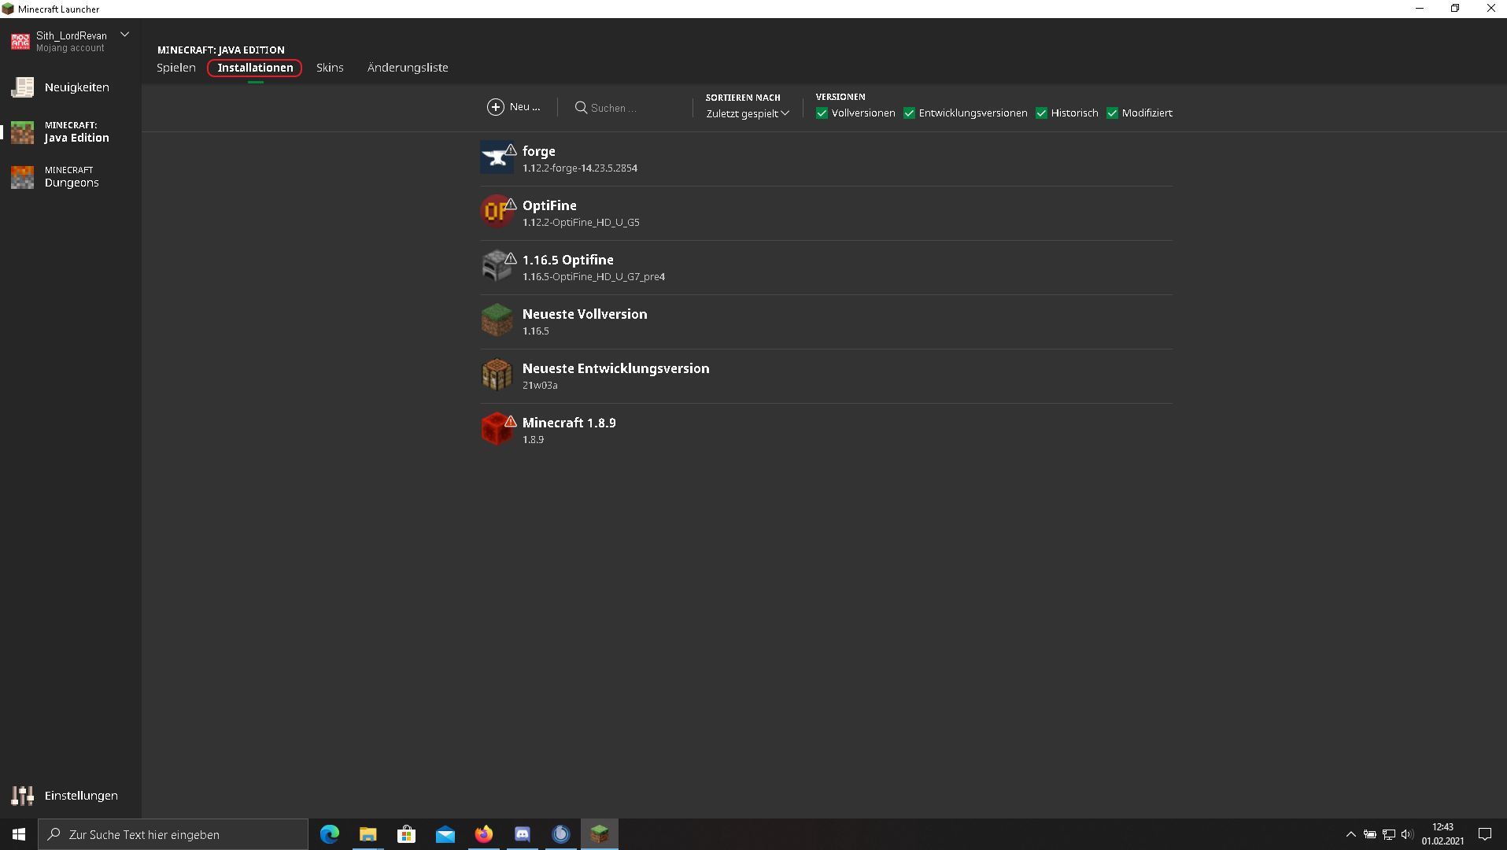
Task: Click the warning triangle on Minecraft 1.8.9
Action: [511, 421]
